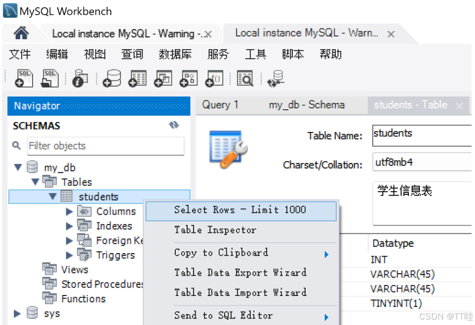Open the 数据库 menu
Screen dimensions: 475x325
coord(175,54)
